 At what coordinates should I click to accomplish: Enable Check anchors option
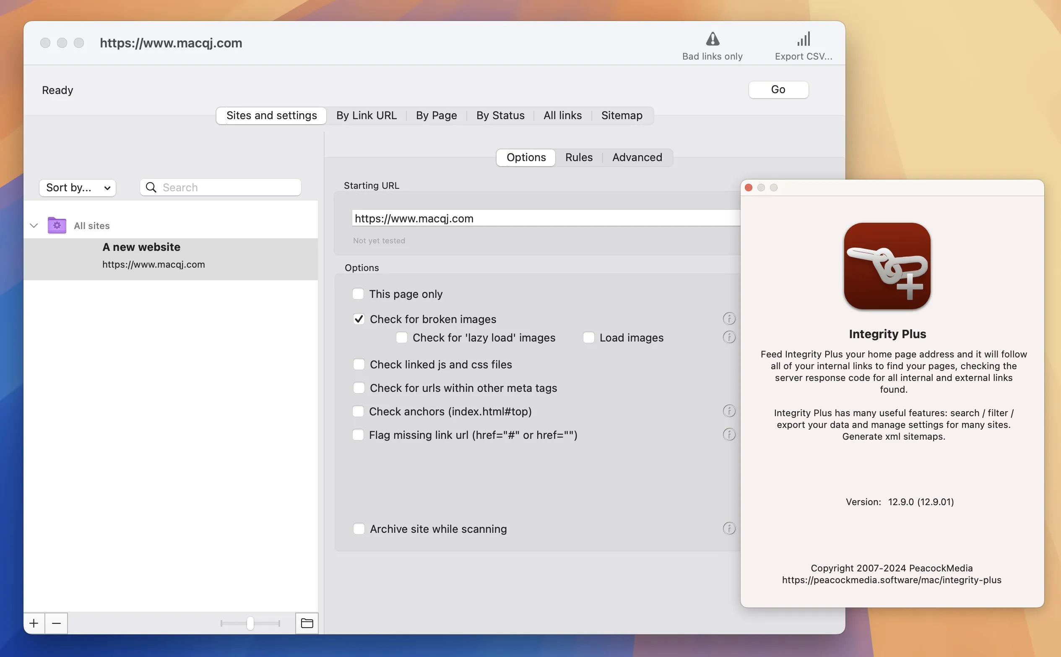click(x=358, y=411)
